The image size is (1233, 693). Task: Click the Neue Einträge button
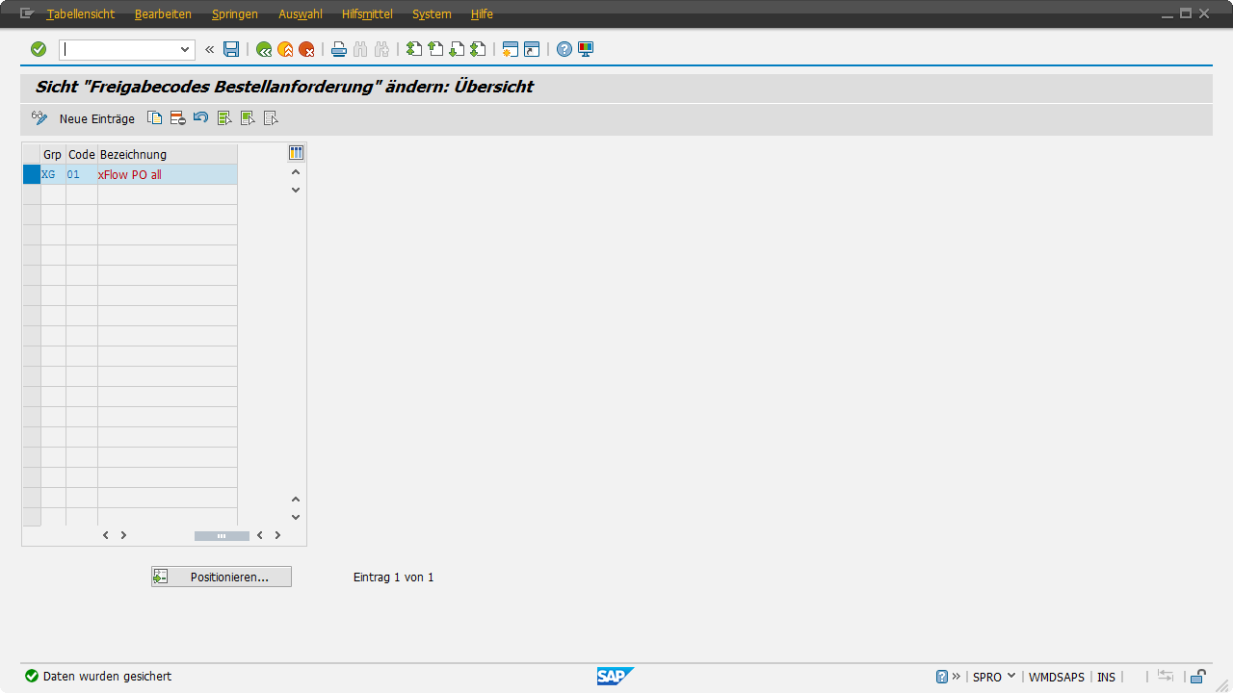click(x=97, y=118)
